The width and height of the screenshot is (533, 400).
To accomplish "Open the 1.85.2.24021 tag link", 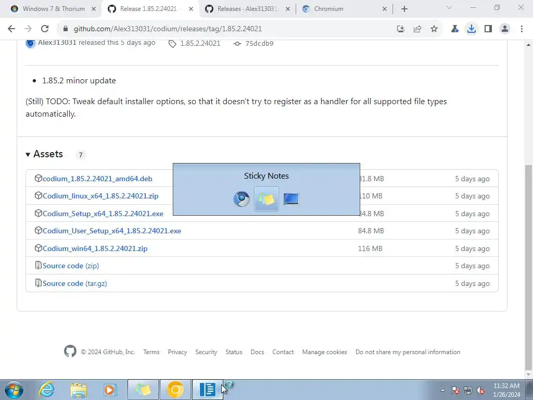I will pyautogui.click(x=200, y=44).
